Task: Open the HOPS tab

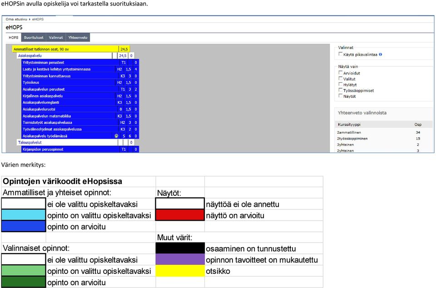Action: (13, 38)
